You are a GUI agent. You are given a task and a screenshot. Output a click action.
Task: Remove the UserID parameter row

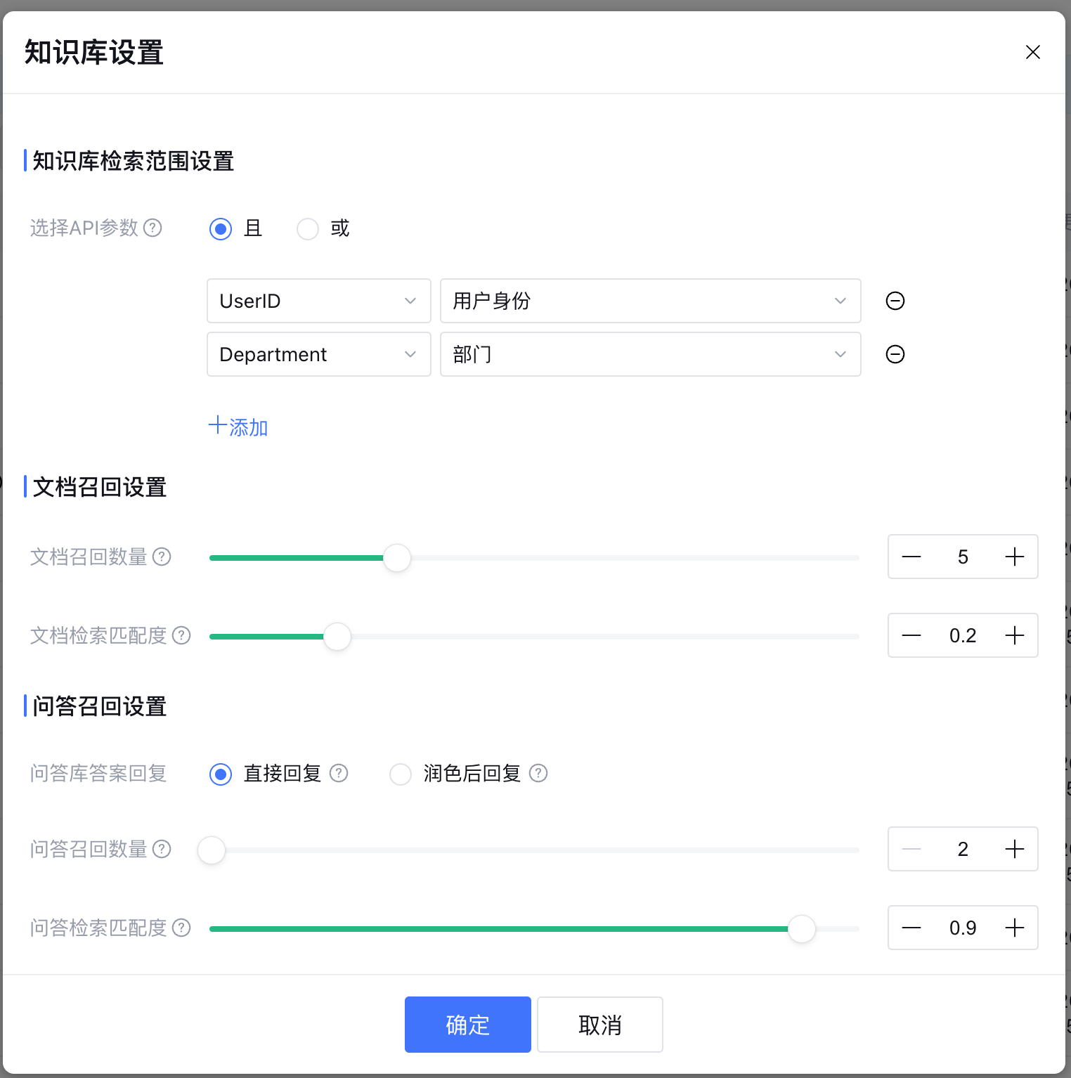895,301
